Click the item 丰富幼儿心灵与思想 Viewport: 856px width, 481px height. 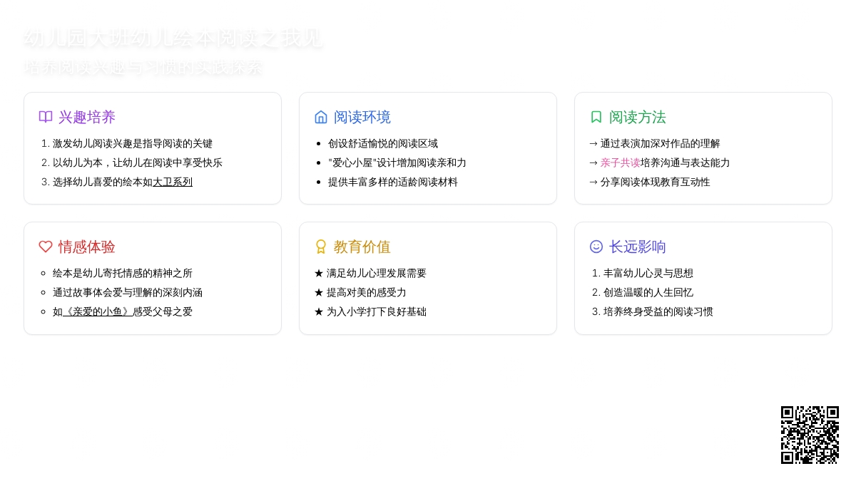tap(648, 273)
